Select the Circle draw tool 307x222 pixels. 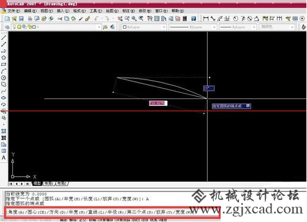point(4,78)
